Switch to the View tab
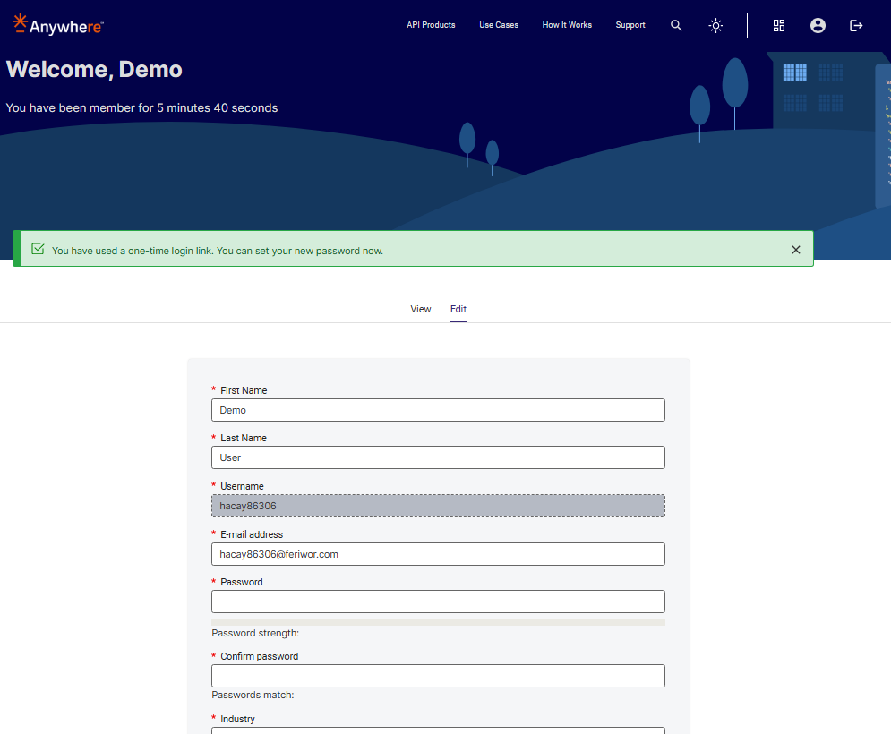Image resolution: width=891 pixels, height=734 pixels. 421,309
